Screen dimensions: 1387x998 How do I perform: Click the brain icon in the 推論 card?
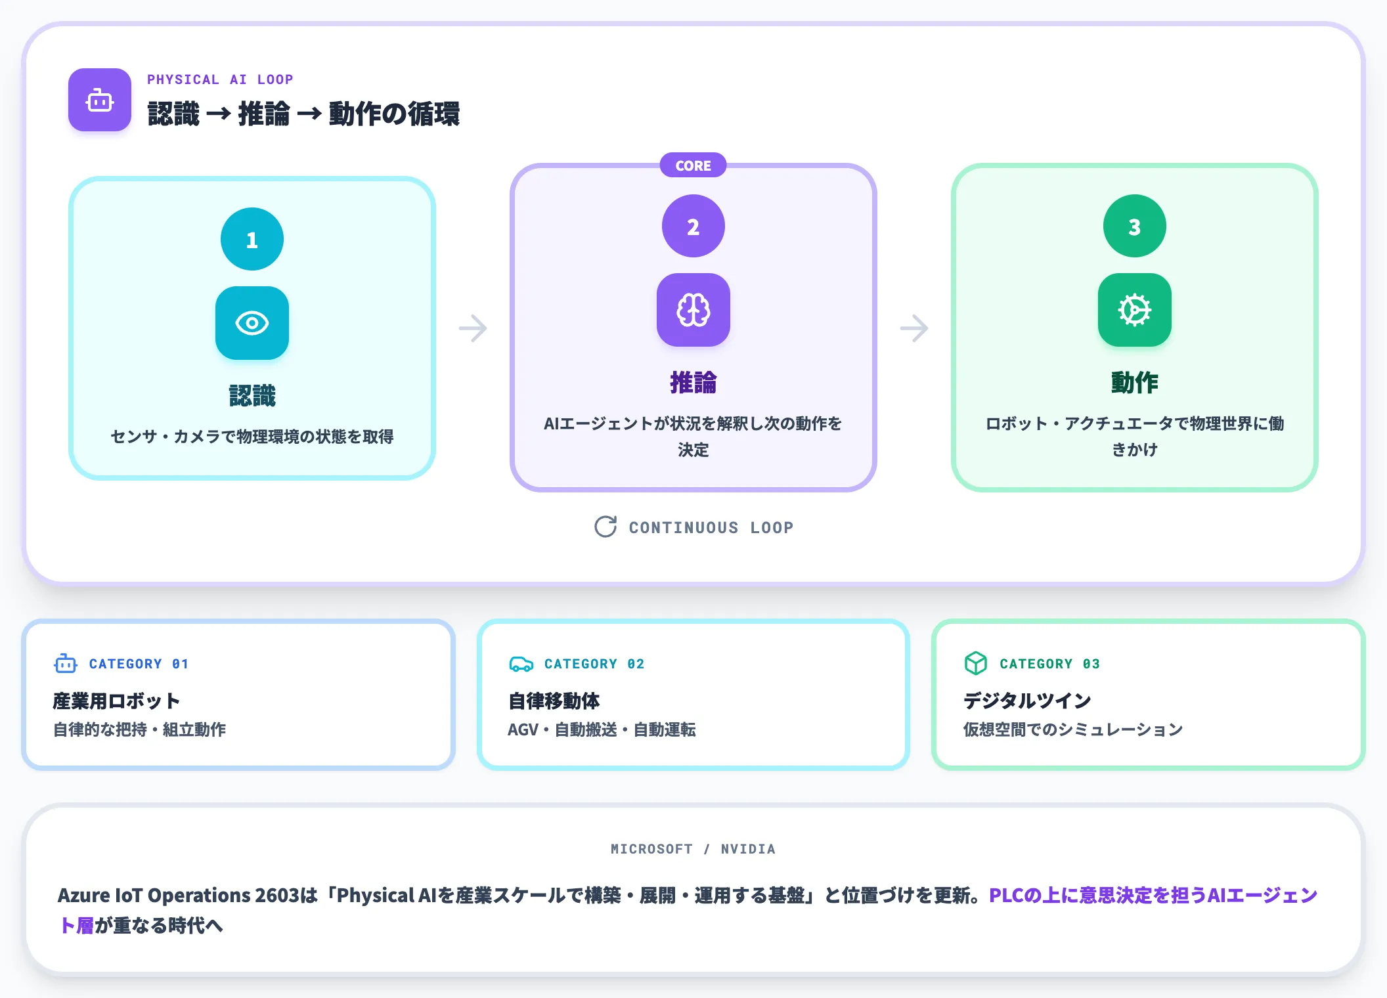click(x=693, y=310)
